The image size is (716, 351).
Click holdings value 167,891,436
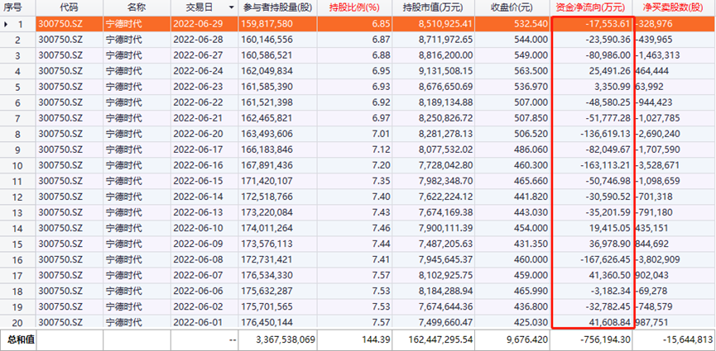point(267,165)
